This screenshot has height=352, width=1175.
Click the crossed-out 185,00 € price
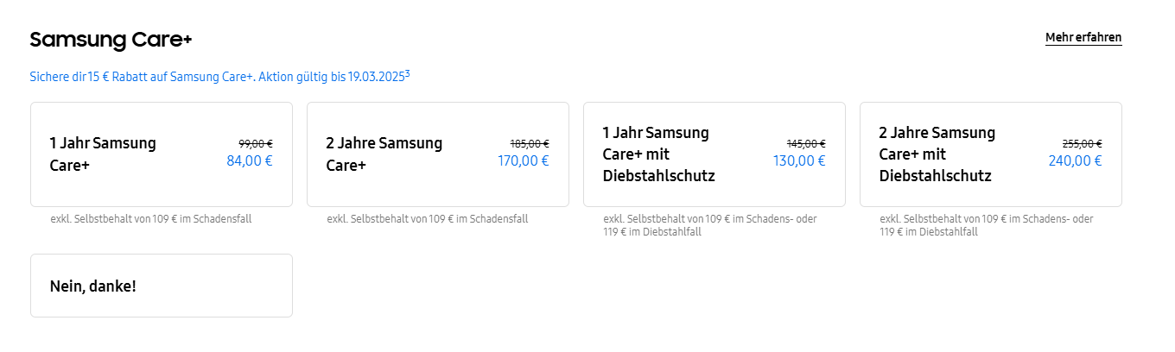coord(530,144)
